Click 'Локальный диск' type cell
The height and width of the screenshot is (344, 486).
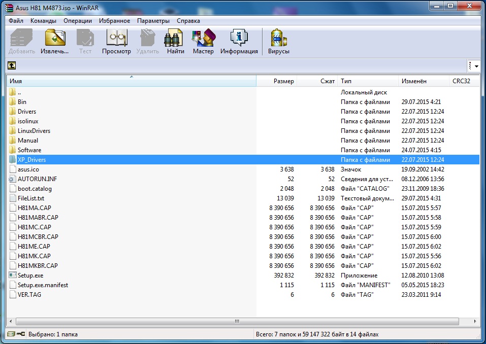point(364,92)
